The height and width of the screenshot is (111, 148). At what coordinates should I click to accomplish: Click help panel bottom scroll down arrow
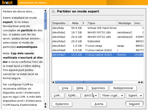point(45,107)
